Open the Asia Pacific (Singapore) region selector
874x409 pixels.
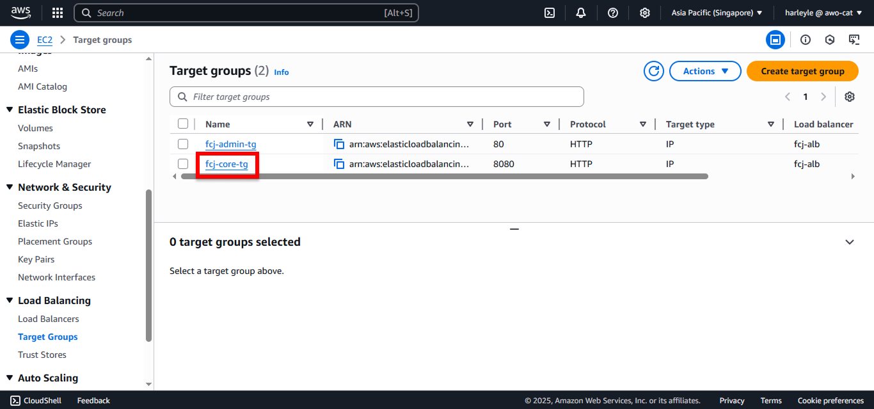tap(717, 13)
